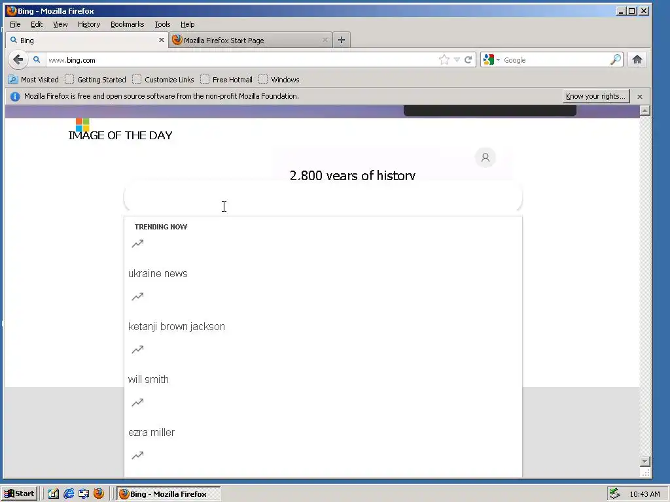The height and width of the screenshot is (502, 670).
Task: Open Most Visited bookmarks folder
Action: (33, 79)
